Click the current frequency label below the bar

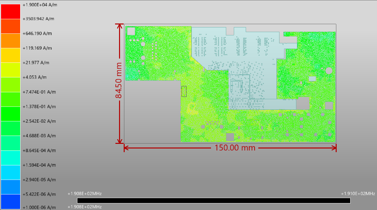[x=84, y=207]
